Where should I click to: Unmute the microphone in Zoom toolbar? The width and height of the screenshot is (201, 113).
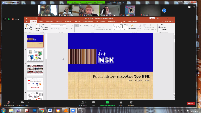9,103
